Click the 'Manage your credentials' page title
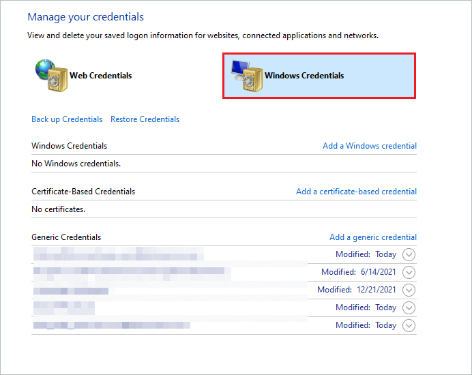Screen dimensions: 472x375 (x=86, y=17)
